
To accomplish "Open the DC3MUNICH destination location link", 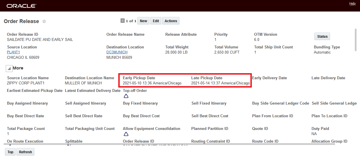I will (x=117, y=52).
